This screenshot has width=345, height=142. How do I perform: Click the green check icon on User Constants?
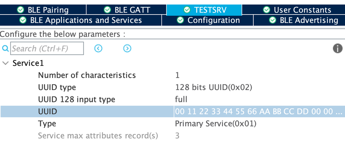tap(266, 10)
